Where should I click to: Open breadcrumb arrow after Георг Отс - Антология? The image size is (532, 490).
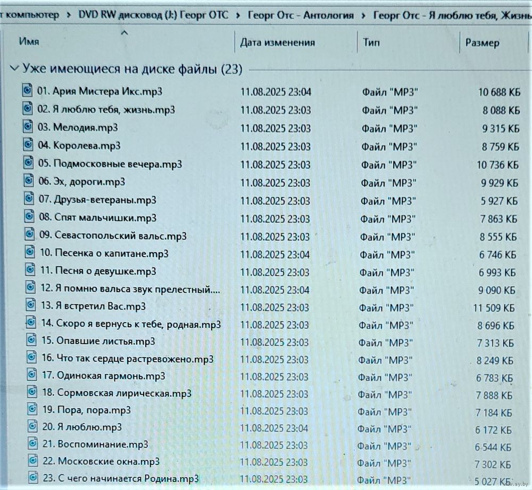[363, 15]
